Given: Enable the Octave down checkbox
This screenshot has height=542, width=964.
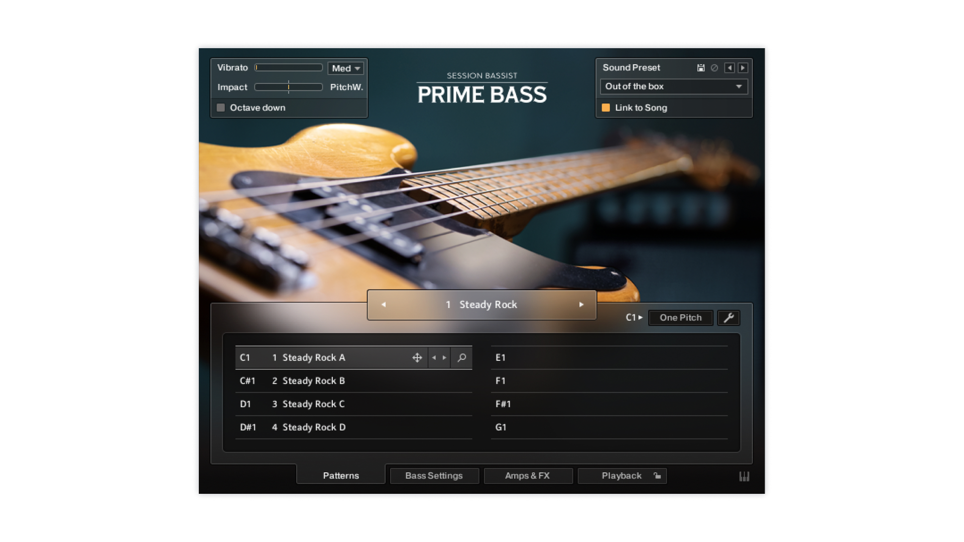Looking at the screenshot, I should [x=221, y=108].
